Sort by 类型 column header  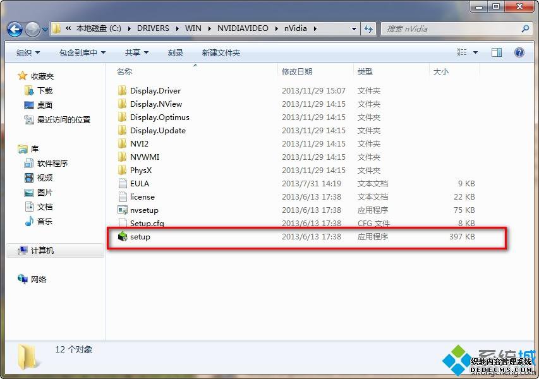[x=365, y=71]
